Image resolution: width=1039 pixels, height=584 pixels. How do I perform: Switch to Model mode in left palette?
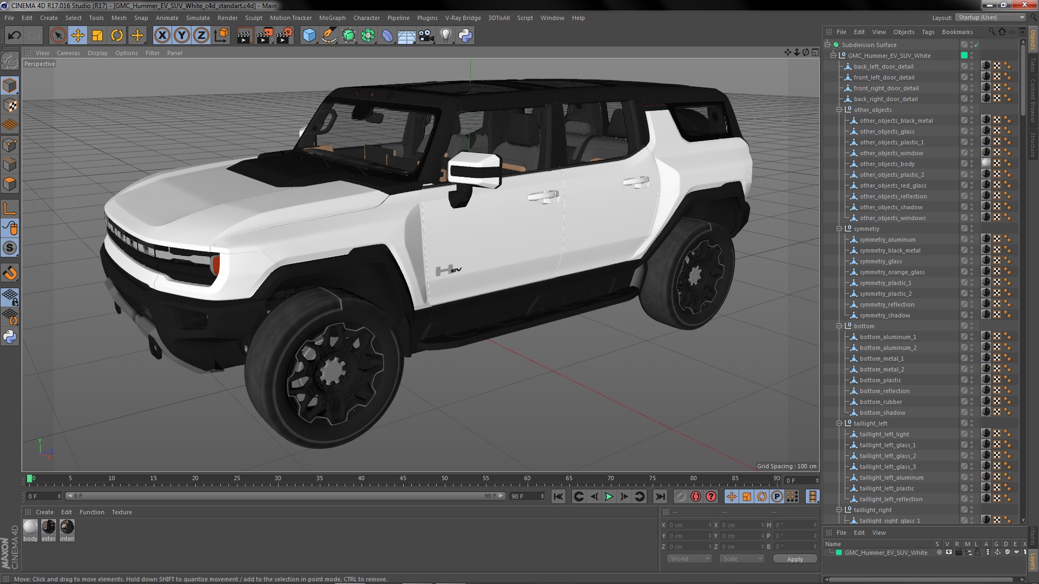coord(10,86)
